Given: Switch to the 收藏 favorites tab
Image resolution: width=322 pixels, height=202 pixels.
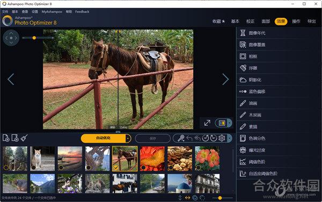Looking at the screenshot, I should click(219, 21).
